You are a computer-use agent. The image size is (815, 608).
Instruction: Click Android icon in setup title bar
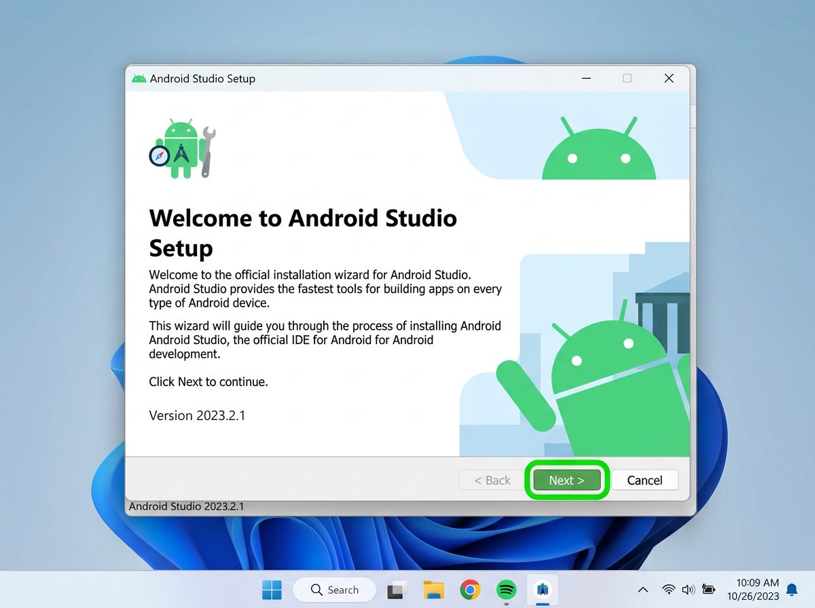point(139,79)
